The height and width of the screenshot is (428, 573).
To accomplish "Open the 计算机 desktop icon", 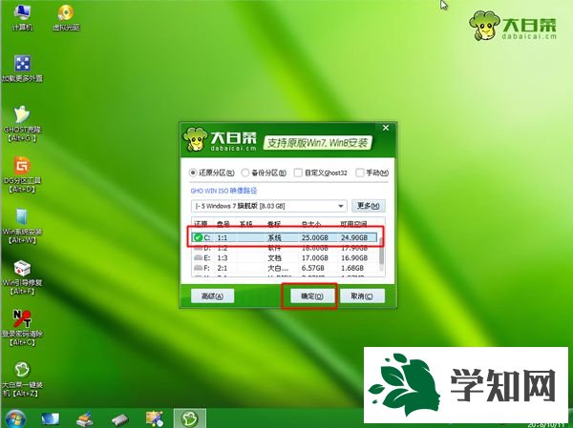I will (x=22, y=17).
